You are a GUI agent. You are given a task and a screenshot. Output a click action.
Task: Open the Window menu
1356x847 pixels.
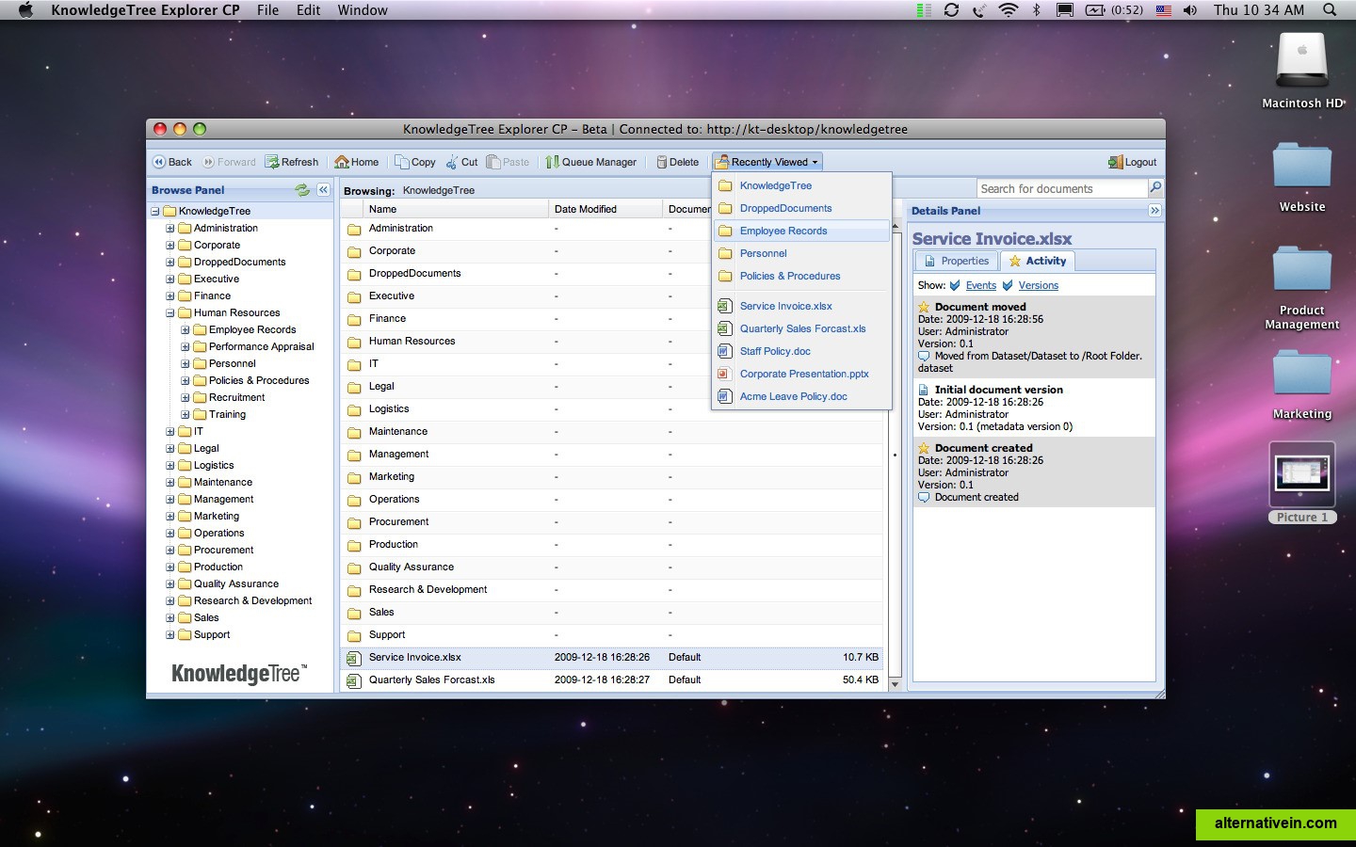click(x=363, y=10)
